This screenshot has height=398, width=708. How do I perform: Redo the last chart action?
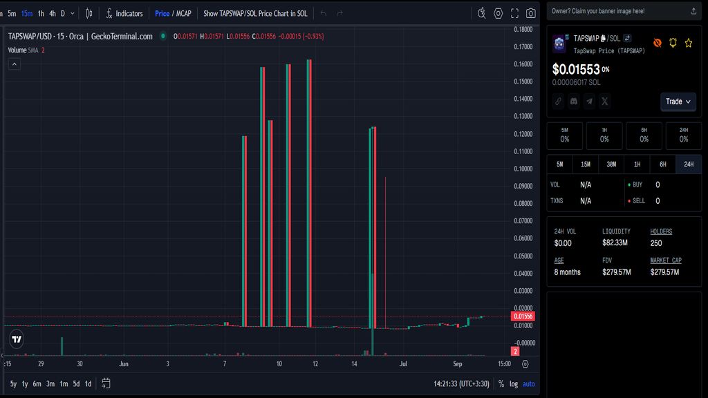[339, 14]
